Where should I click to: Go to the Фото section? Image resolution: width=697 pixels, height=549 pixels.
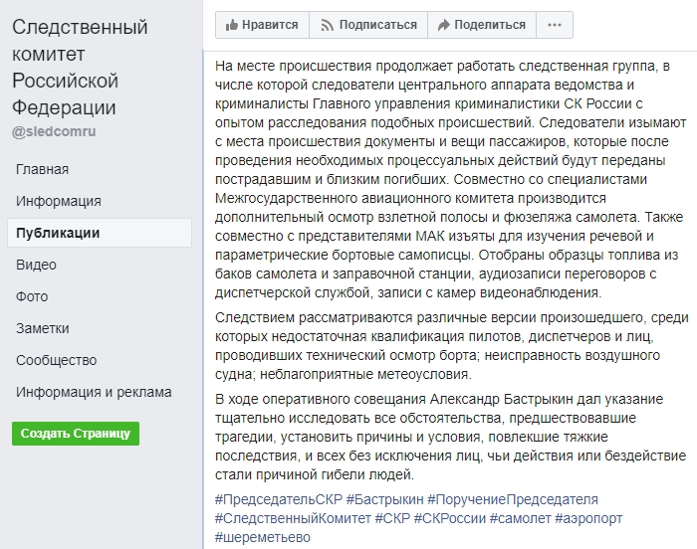[32, 296]
